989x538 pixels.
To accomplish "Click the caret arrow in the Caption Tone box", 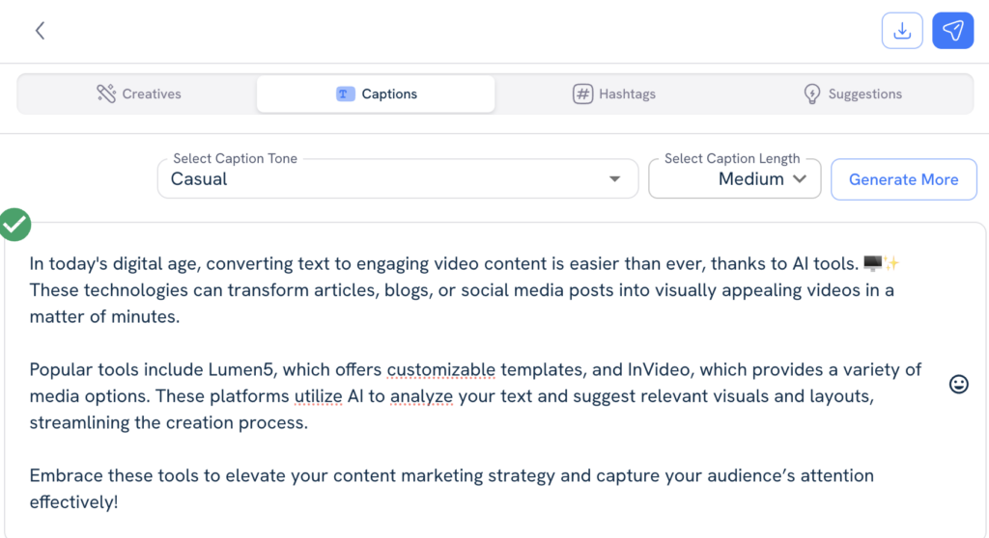I will click(x=614, y=179).
